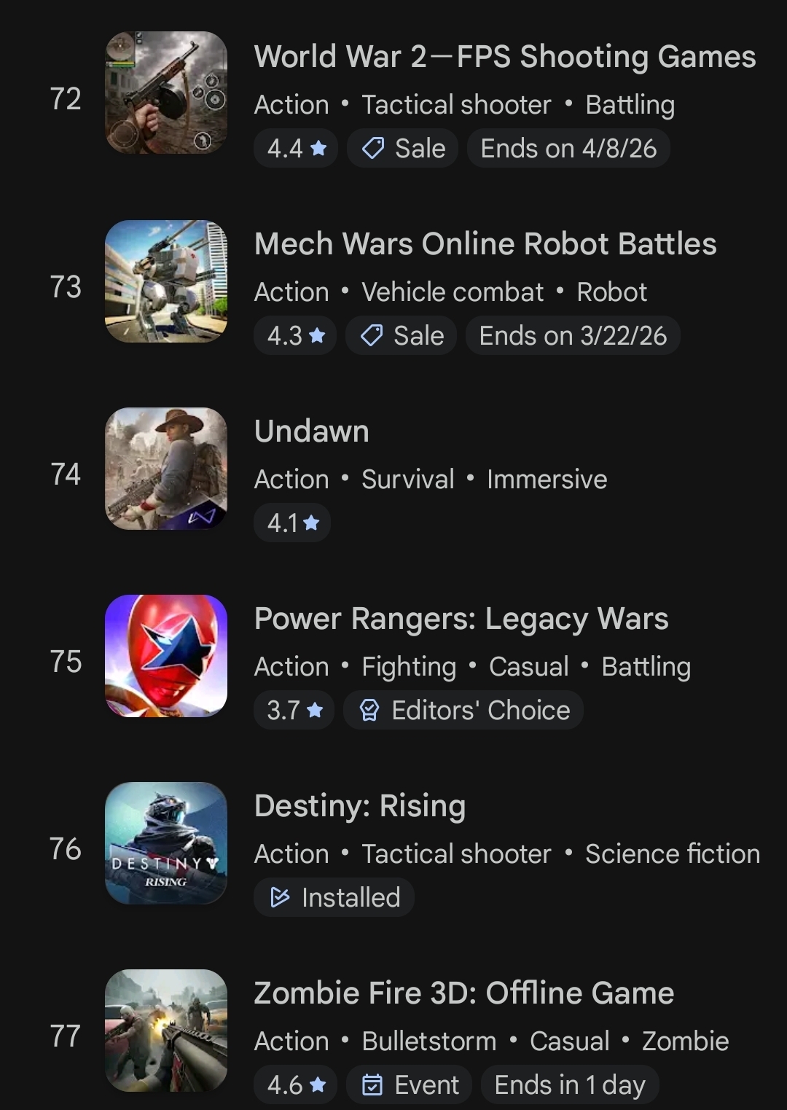Tap the 3.7 star rating chip
Image resolution: width=787 pixels, height=1110 pixels.
294,711
